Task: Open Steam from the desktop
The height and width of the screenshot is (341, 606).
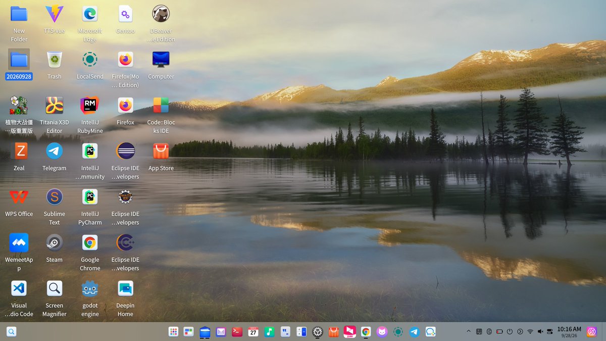Action: pyautogui.click(x=55, y=242)
